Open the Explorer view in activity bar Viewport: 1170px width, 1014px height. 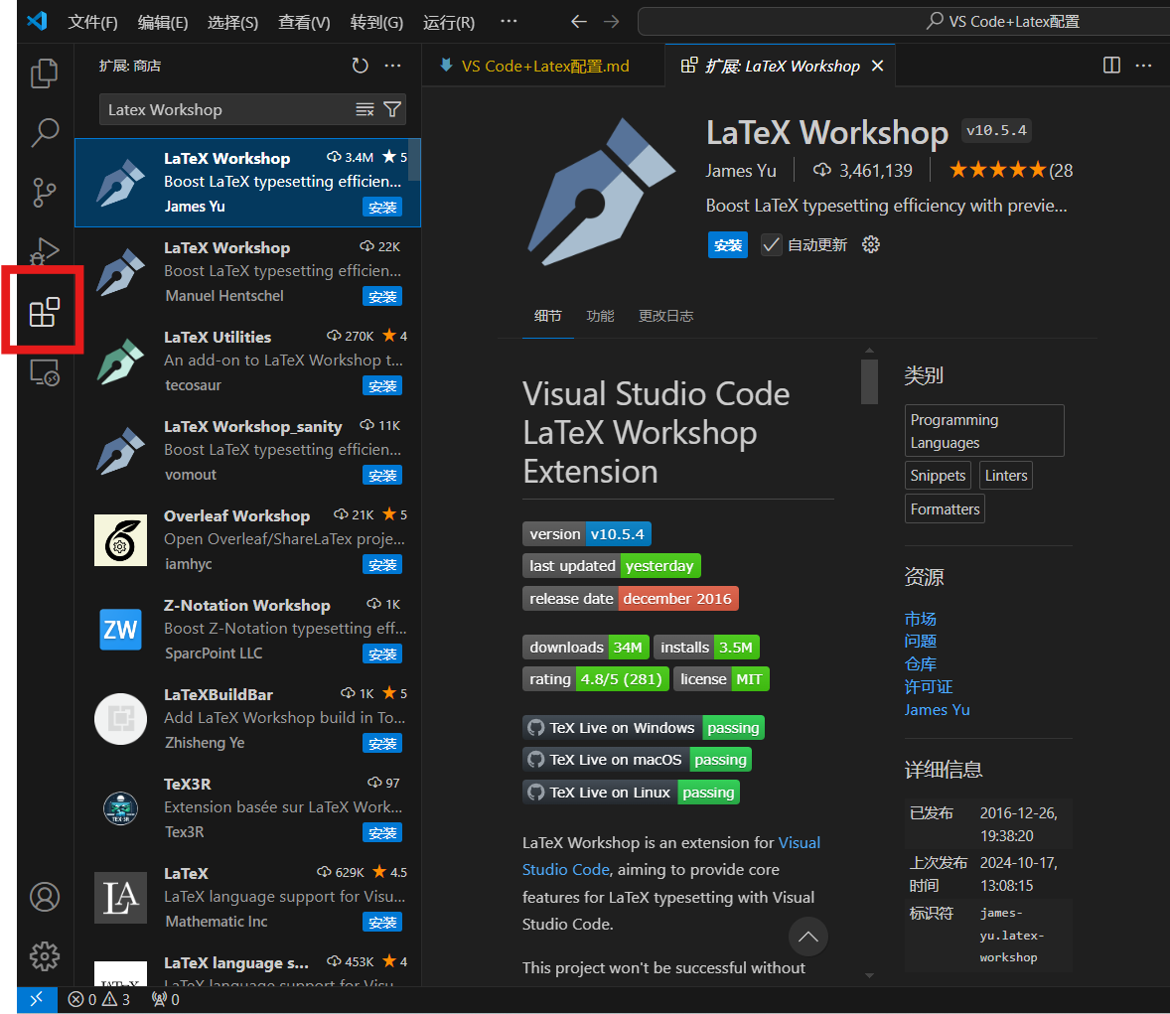[x=45, y=72]
